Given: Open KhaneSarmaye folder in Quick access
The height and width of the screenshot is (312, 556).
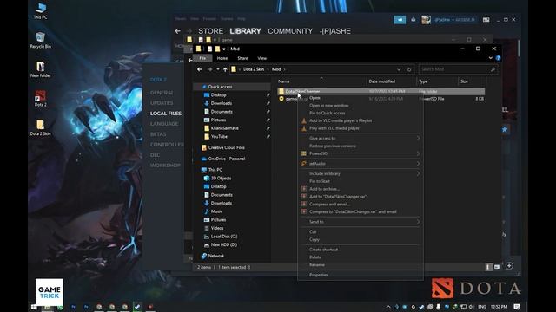Looking at the screenshot, I should (x=224, y=128).
